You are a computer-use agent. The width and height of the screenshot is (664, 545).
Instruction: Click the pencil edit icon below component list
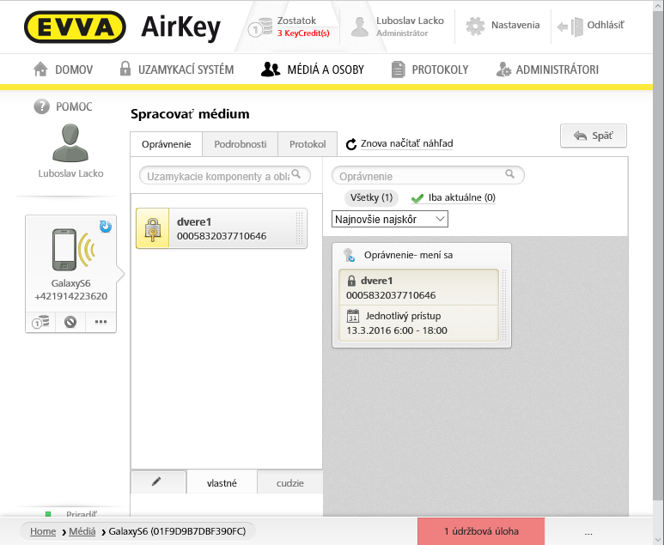click(157, 482)
